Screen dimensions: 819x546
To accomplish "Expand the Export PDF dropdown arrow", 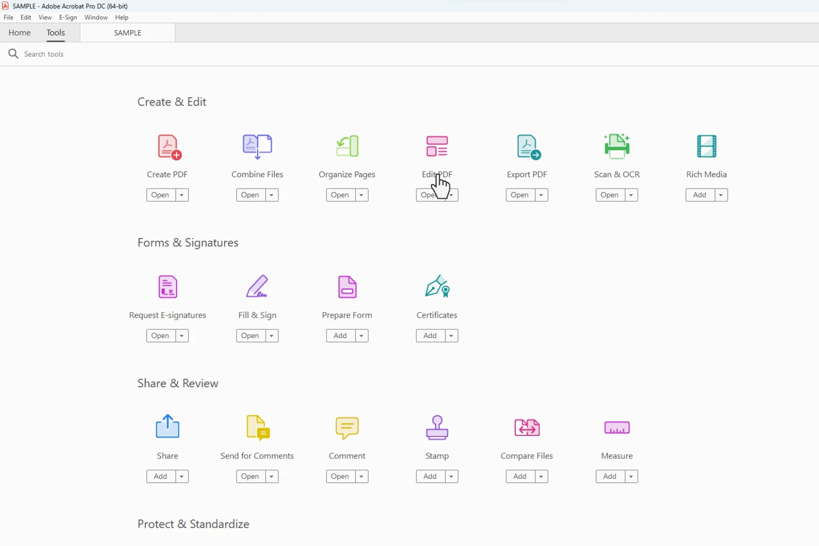I will (542, 195).
